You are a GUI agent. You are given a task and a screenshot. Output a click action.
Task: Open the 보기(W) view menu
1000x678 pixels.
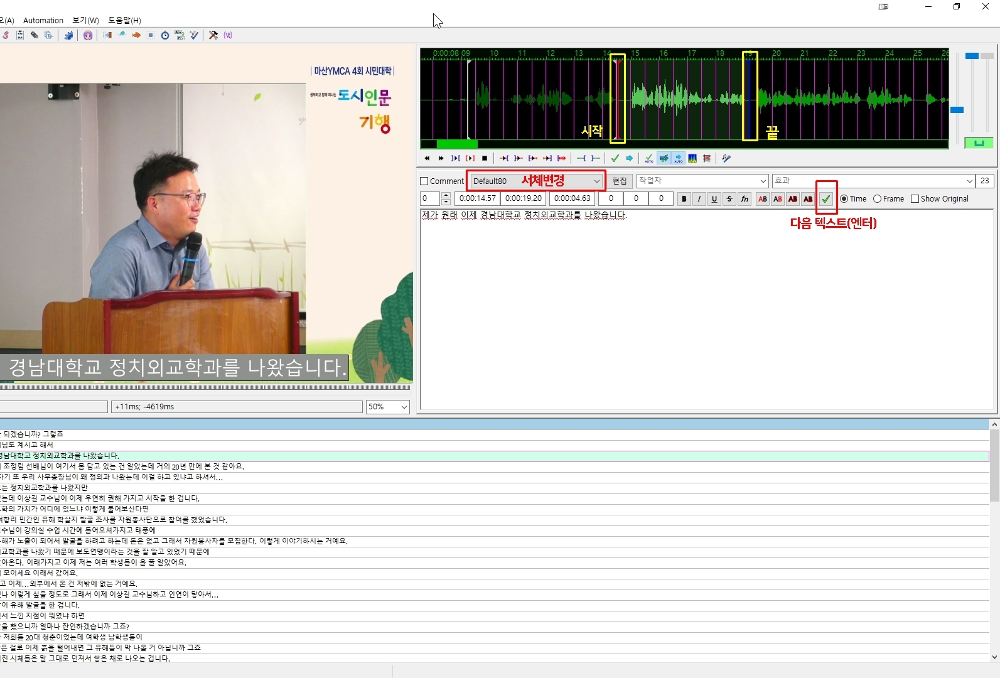point(86,20)
